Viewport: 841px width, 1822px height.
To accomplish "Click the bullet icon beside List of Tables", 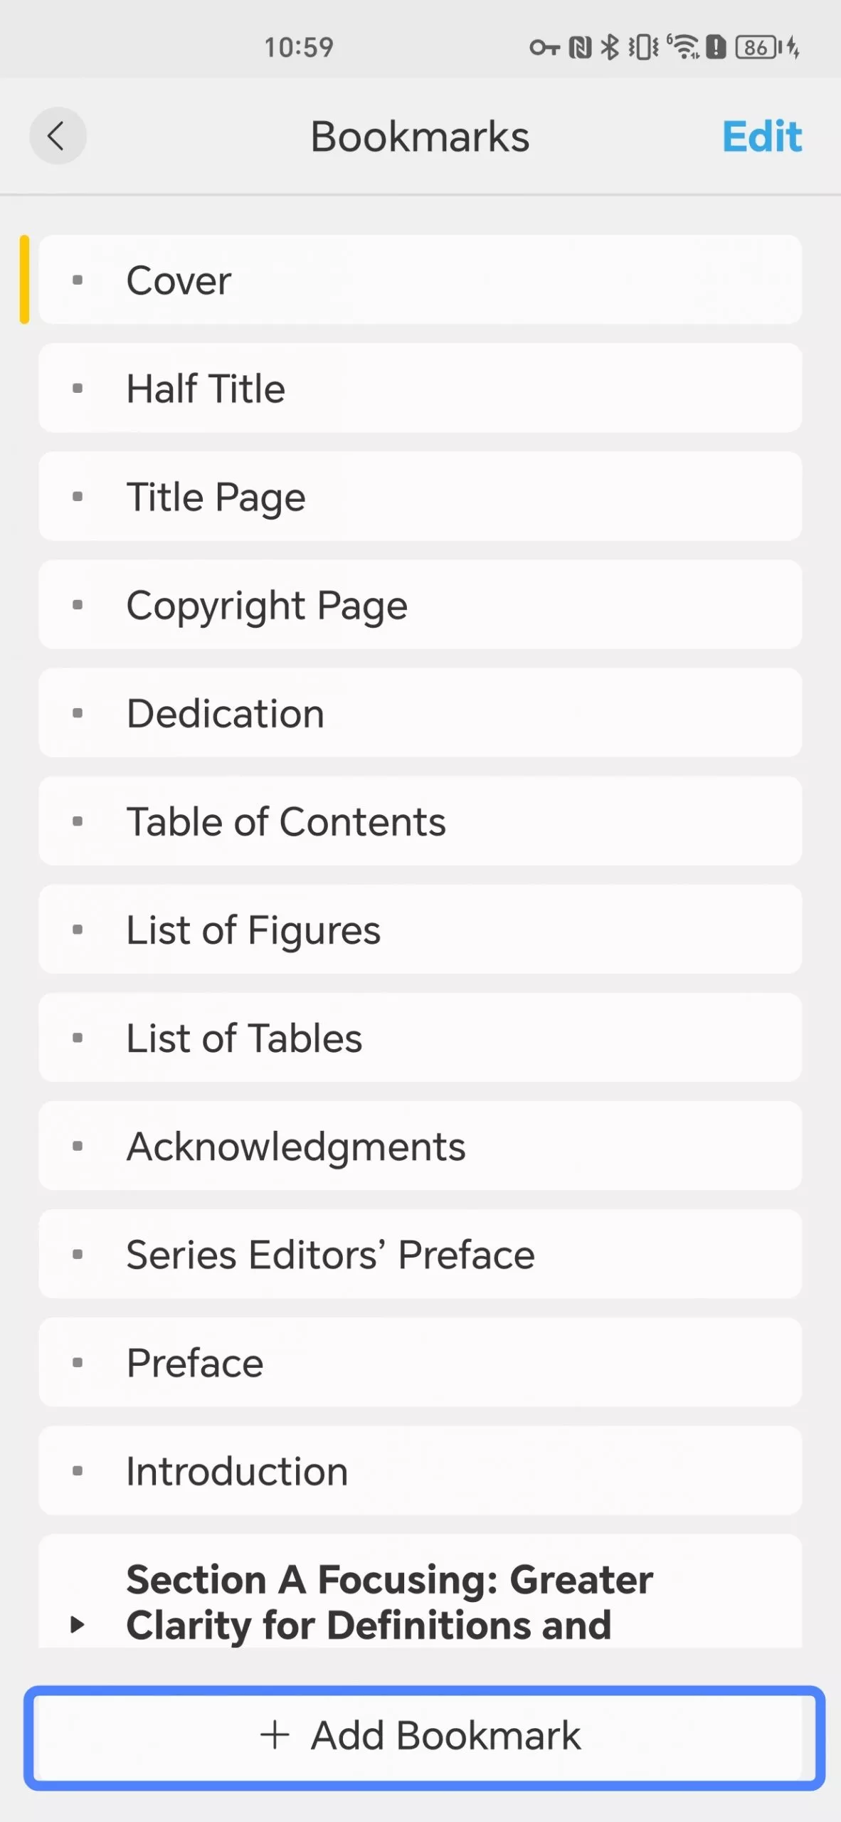I will point(79,1038).
